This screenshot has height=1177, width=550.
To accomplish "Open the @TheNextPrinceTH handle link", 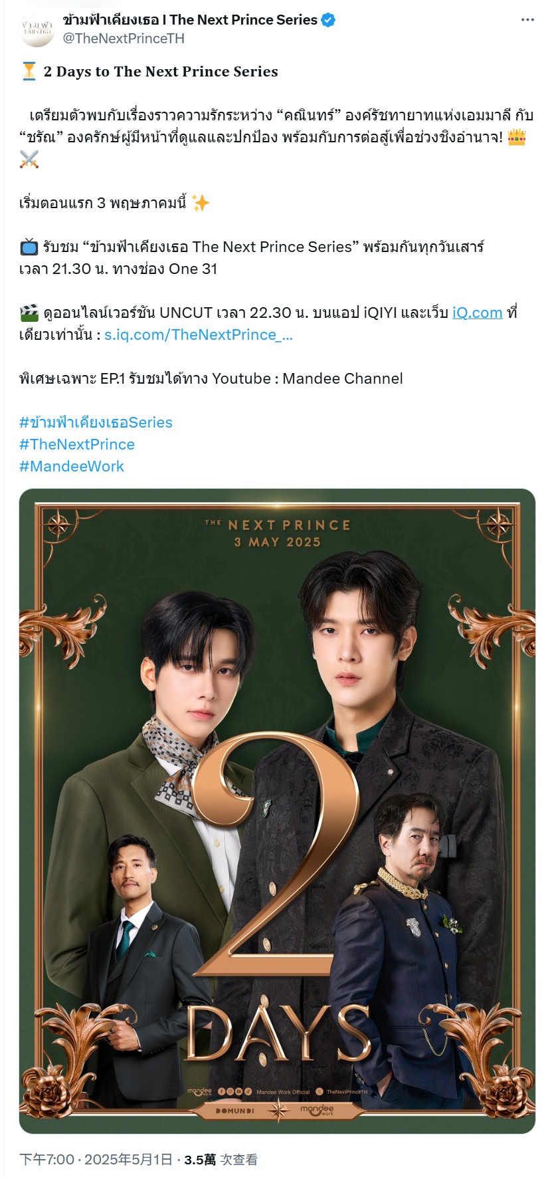I will 124,39.
